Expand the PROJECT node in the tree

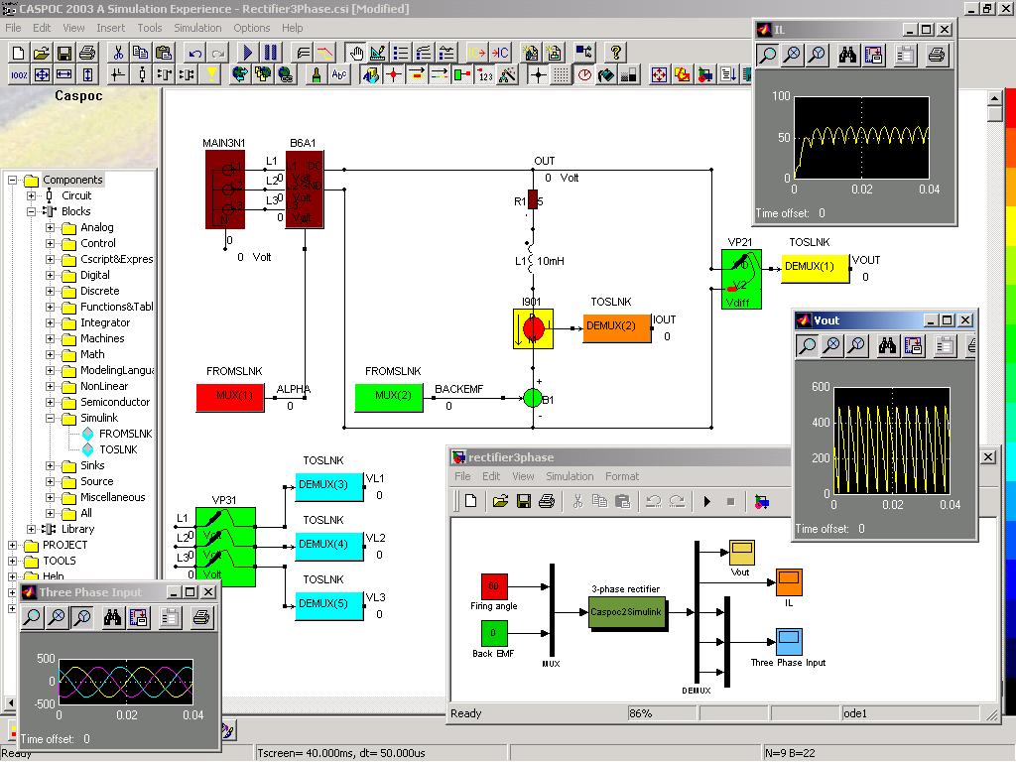(13, 545)
